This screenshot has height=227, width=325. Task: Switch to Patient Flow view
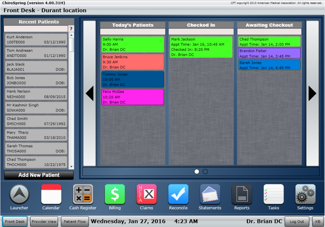pyautogui.click(x=75, y=221)
